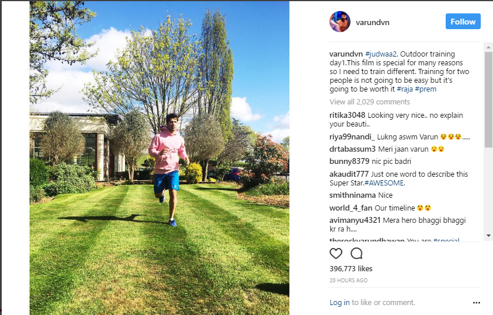
Task: View the 396,773 likes list
Action: [351, 268]
